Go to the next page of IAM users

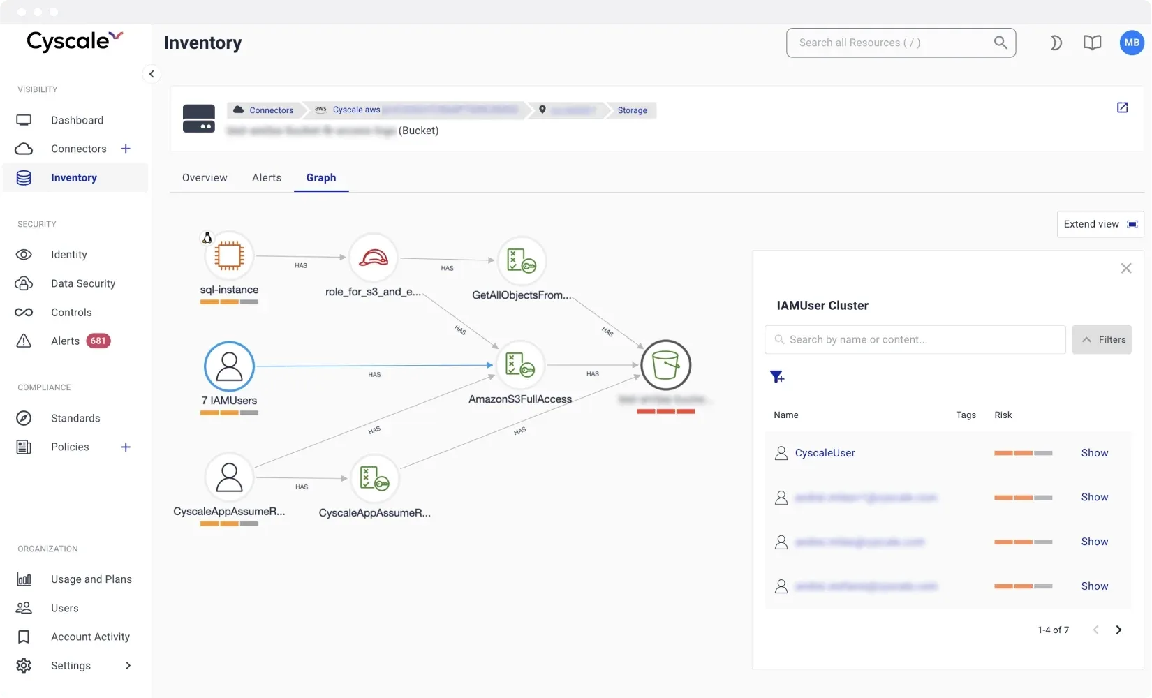tap(1119, 629)
